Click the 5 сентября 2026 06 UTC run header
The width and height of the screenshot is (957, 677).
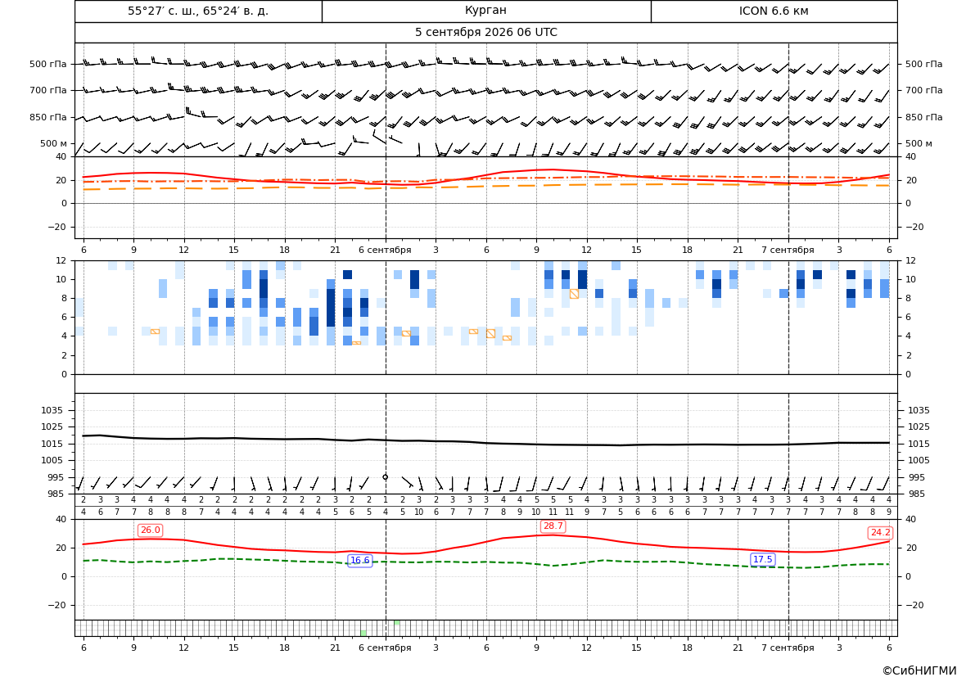point(486,33)
